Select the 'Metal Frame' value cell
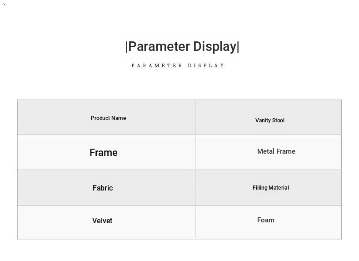The width and height of the screenshot is (359, 261). pyautogui.click(x=276, y=151)
